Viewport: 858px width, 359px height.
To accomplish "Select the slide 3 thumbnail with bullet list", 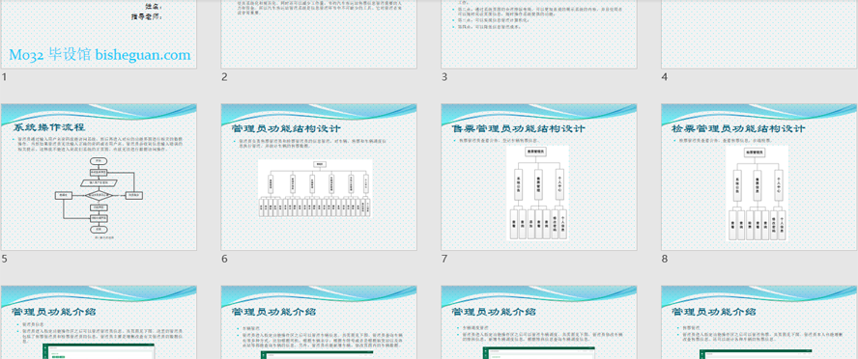I will 539,34.
